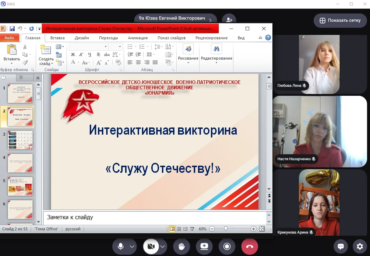Click the Save icon in PowerPoint title bar
370x256 pixels.
12,29
